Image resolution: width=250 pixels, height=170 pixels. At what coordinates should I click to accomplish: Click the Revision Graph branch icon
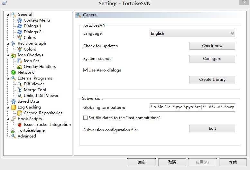click(13, 43)
